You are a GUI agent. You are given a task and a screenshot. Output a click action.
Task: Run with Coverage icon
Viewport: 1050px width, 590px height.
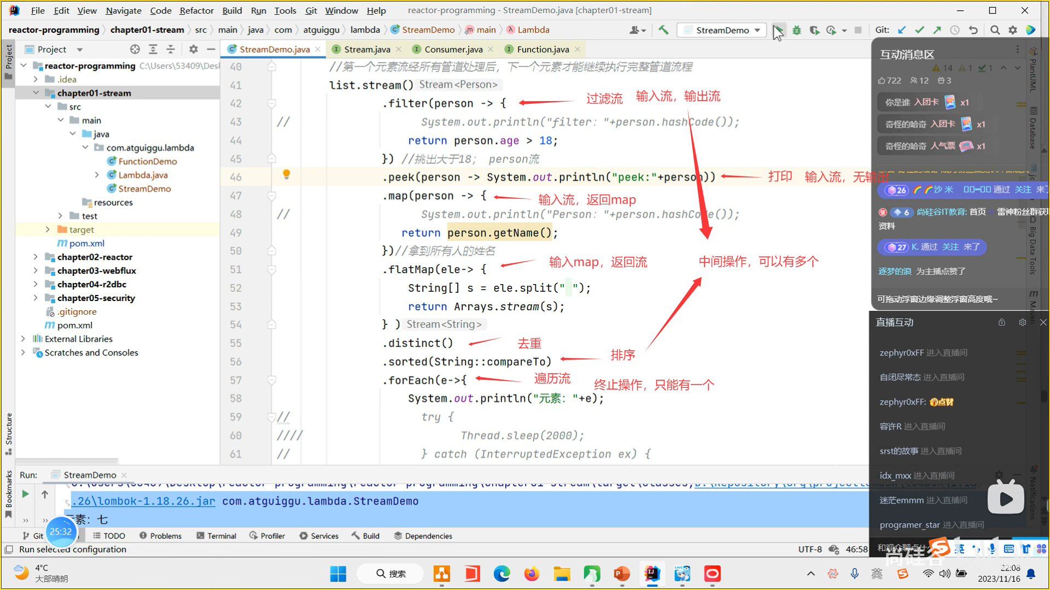pyautogui.click(x=814, y=30)
